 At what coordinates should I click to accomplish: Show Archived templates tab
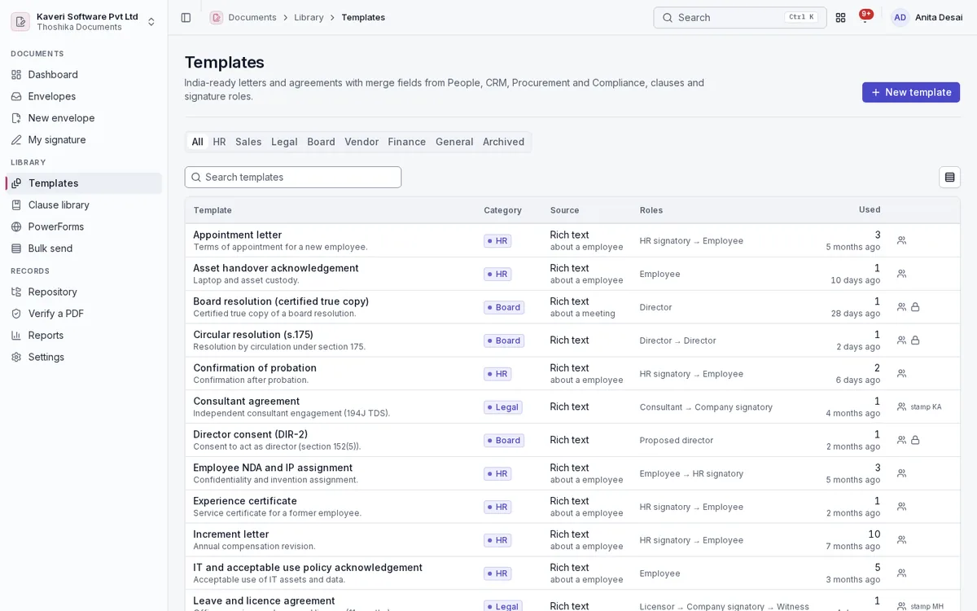pyautogui.click(x=504, y=142)
